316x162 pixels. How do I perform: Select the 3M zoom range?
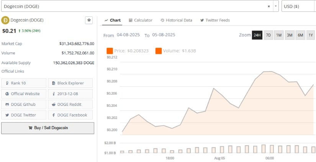click(290, 35)
